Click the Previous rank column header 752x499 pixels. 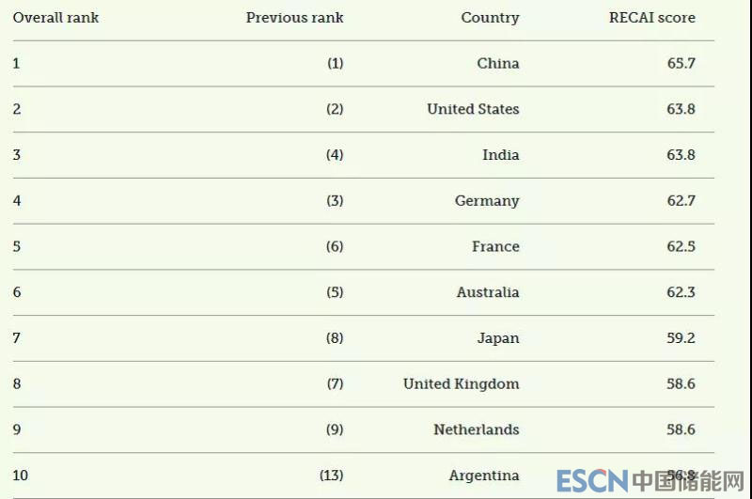click(294, 18)
